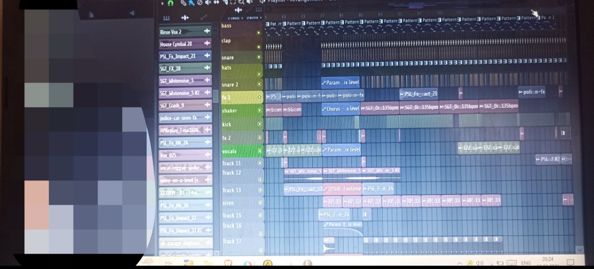
Task: Show automation clips in the picker panel
Action: click(x=204, y=18)
